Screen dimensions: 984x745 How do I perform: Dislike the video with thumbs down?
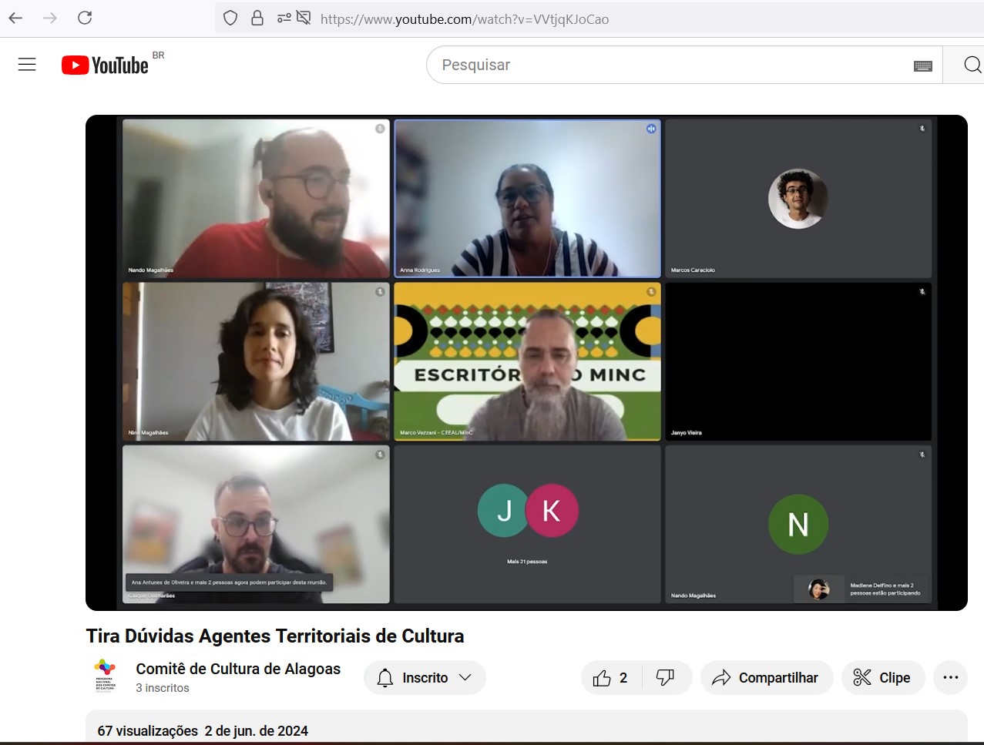click(x=665, y=678)
